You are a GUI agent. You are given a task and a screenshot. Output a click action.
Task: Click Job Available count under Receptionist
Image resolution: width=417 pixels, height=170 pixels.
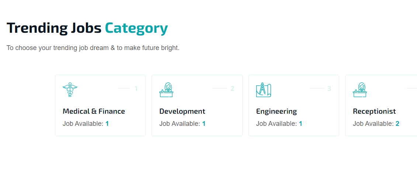point(397,124)
